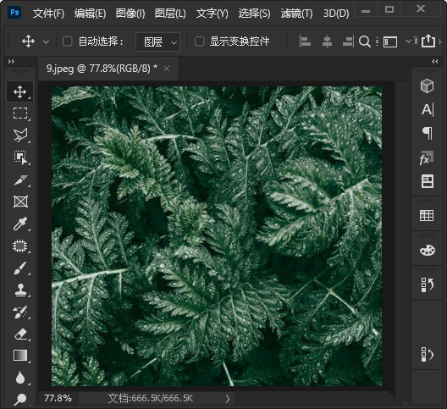The image size is (447, 409).
Task: Open the 图像(I) menu
Action: [x=130, y=14]
